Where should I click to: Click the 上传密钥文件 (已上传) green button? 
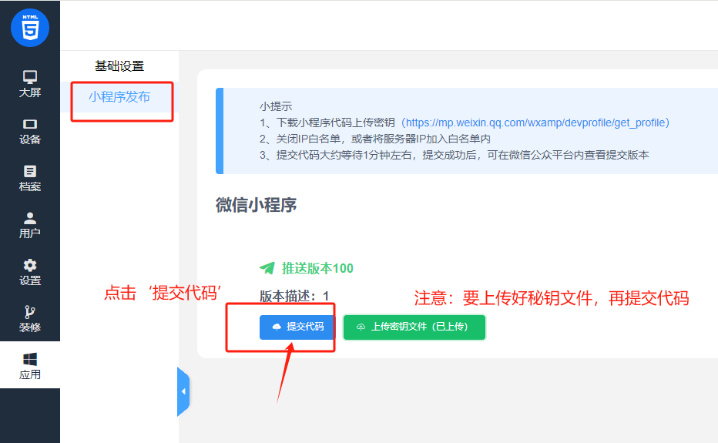(414, 327)
